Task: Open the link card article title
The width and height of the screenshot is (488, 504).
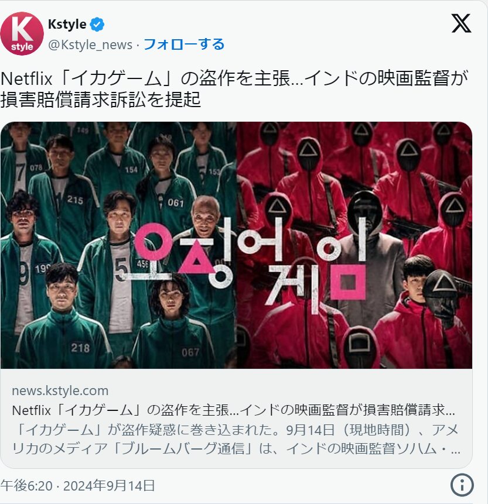Action: [234, 410]
